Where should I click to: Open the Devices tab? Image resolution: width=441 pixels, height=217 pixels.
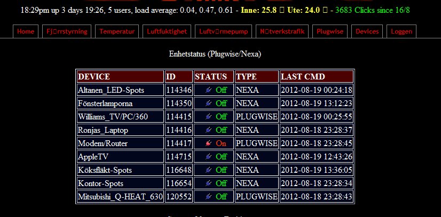pyautogui.click(x=367, y=31)
